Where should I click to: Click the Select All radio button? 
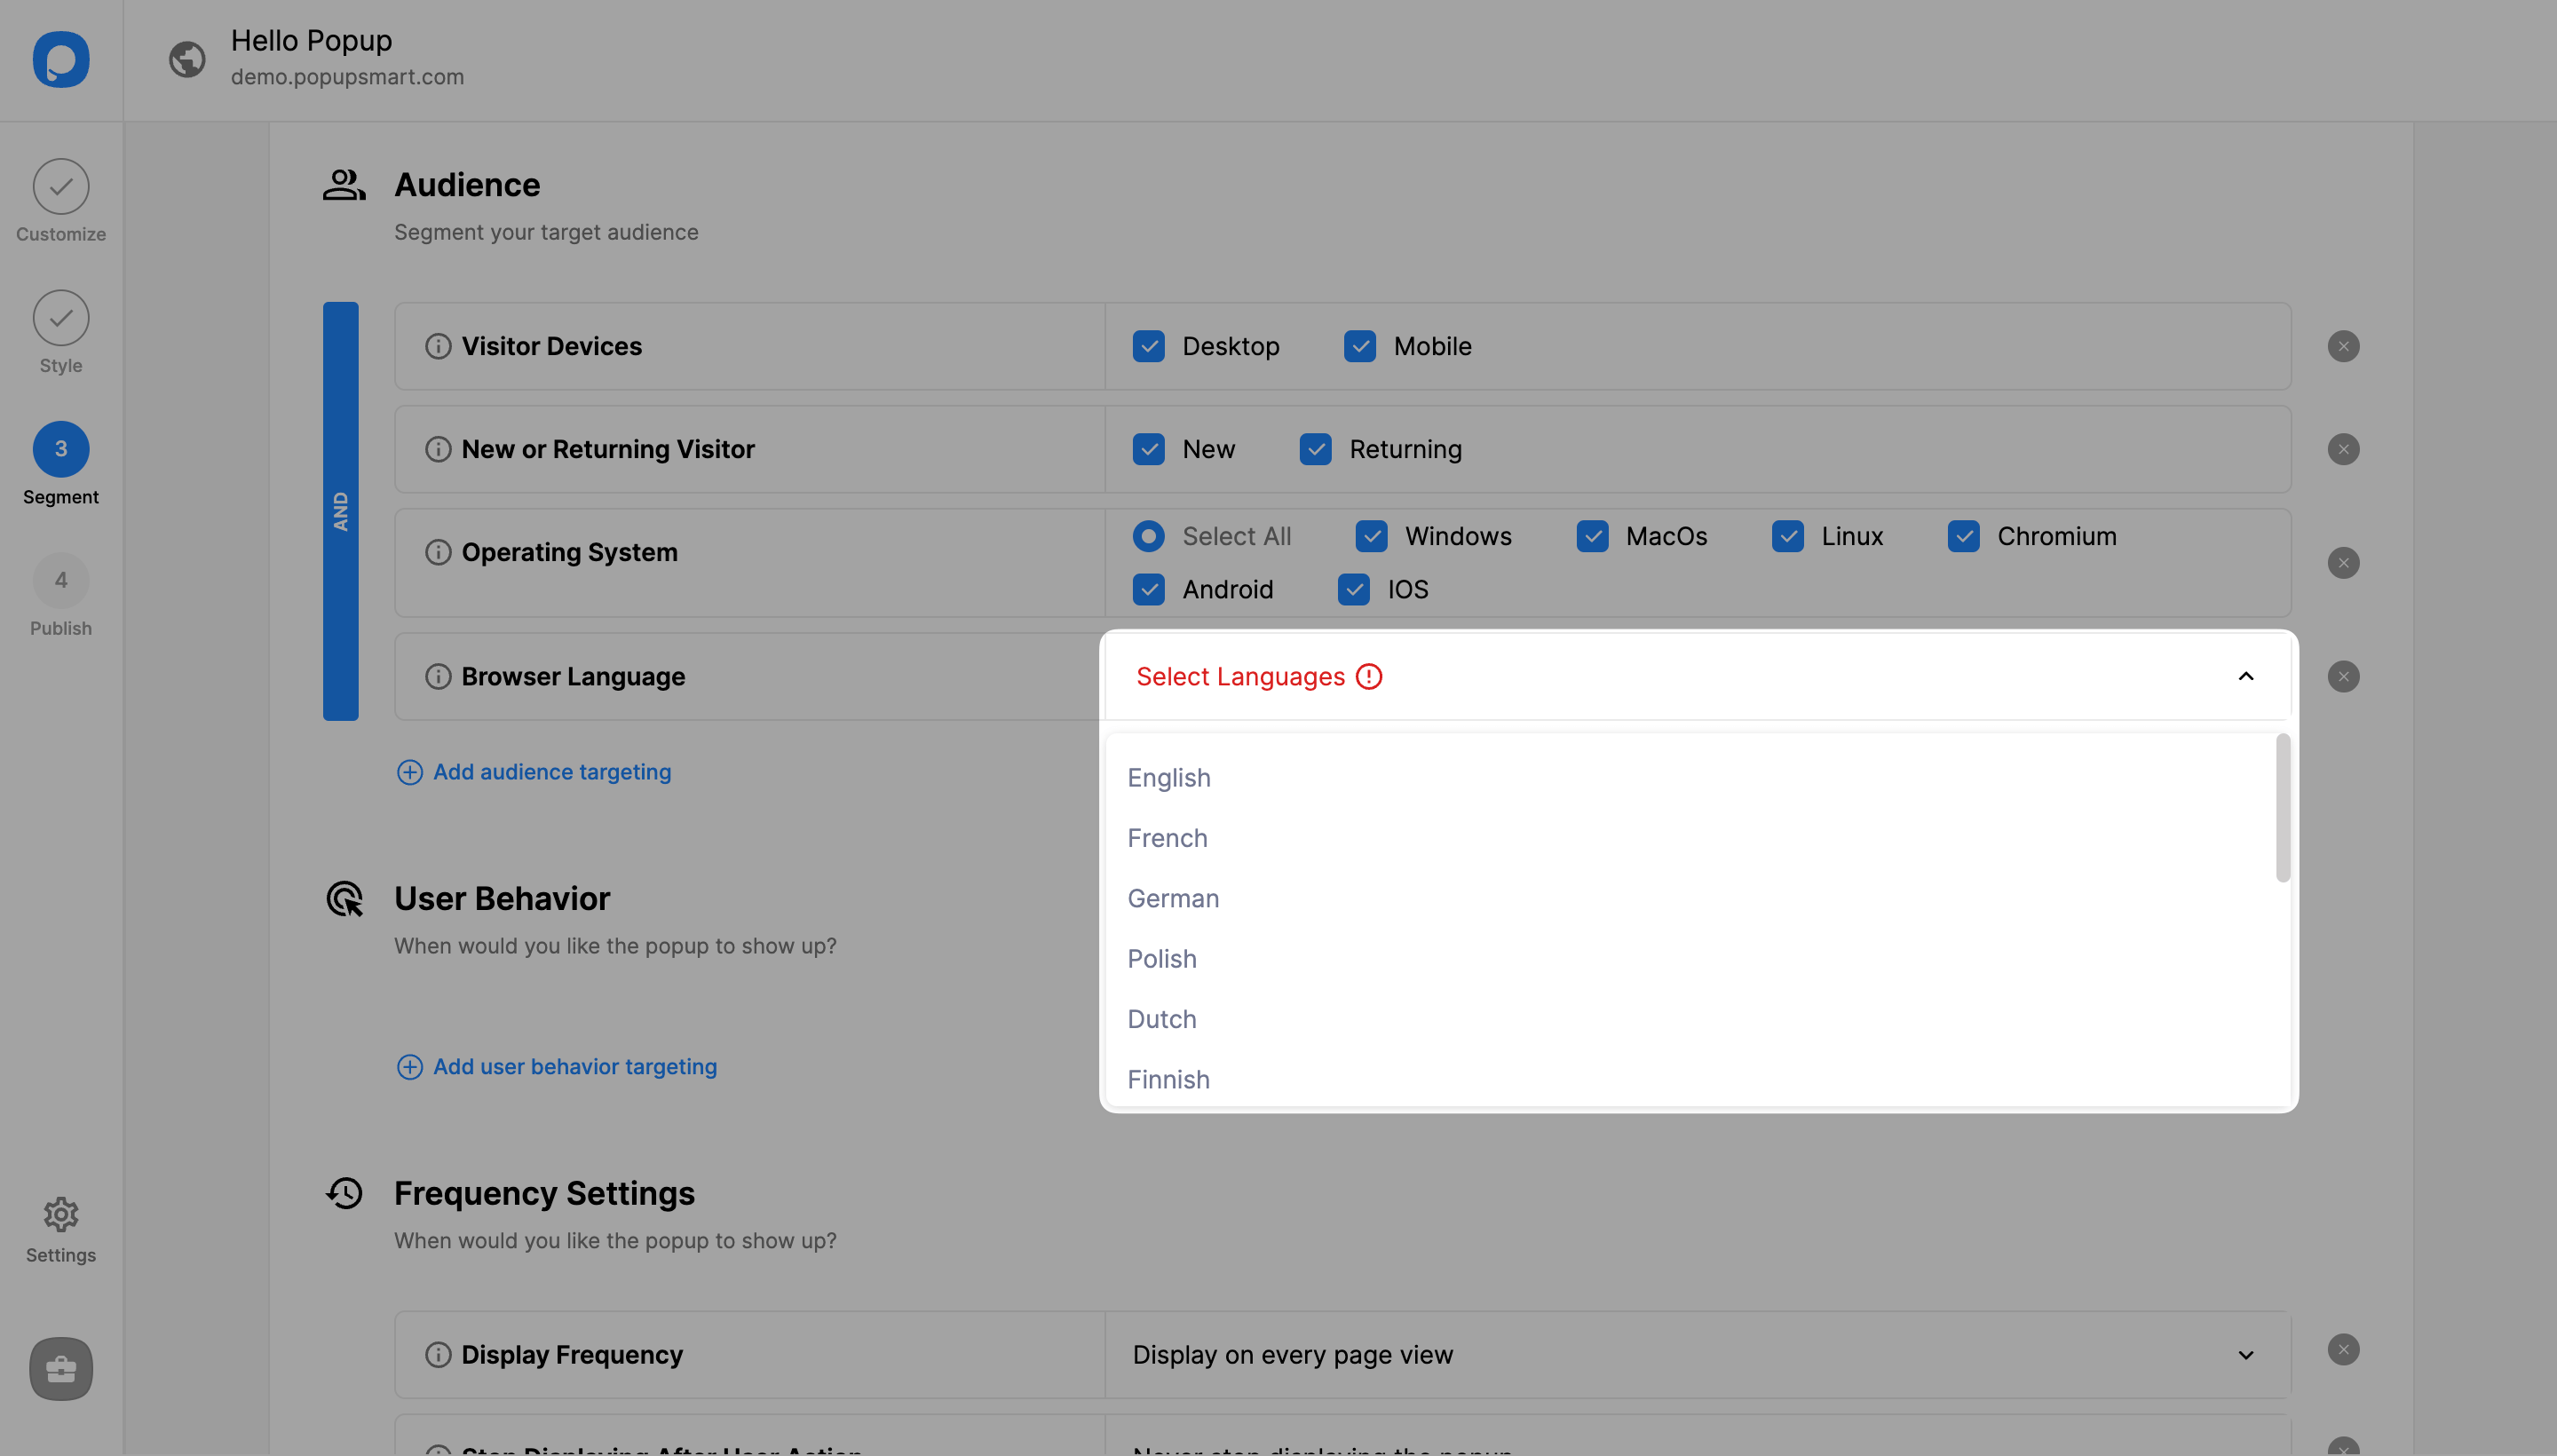pyautogui.click(x=1148, y=536)
